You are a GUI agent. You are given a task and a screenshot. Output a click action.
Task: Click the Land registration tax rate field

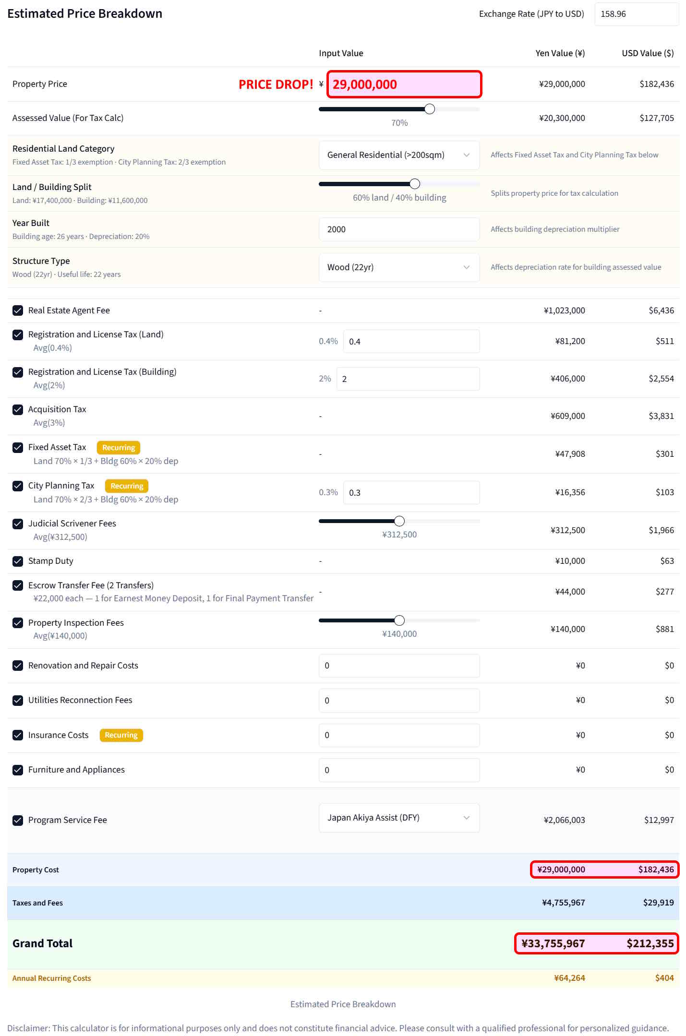pyautogui.click(x=411, y=341)
